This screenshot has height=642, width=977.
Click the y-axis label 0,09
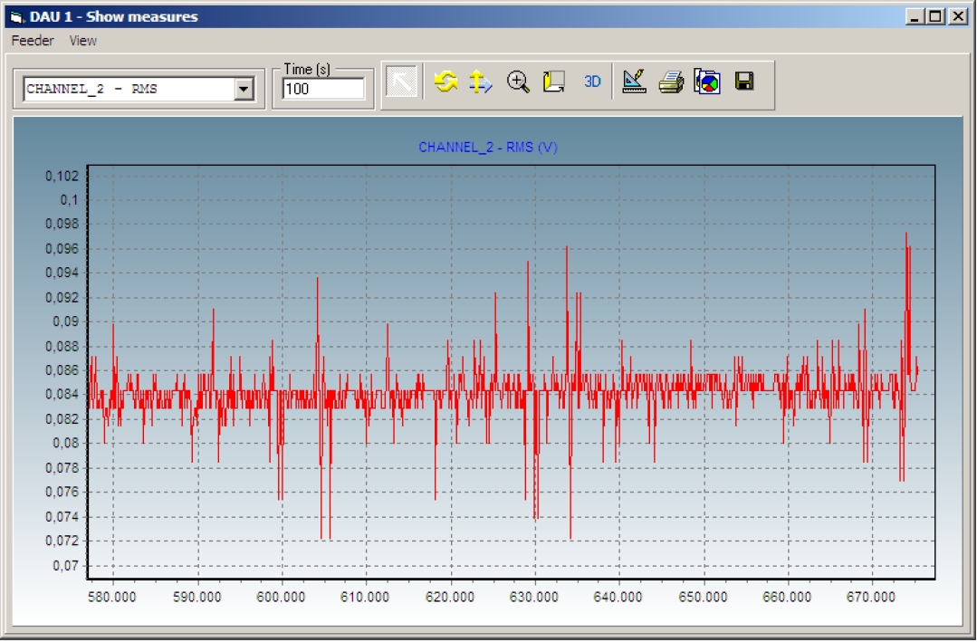[x=65, y=321]
